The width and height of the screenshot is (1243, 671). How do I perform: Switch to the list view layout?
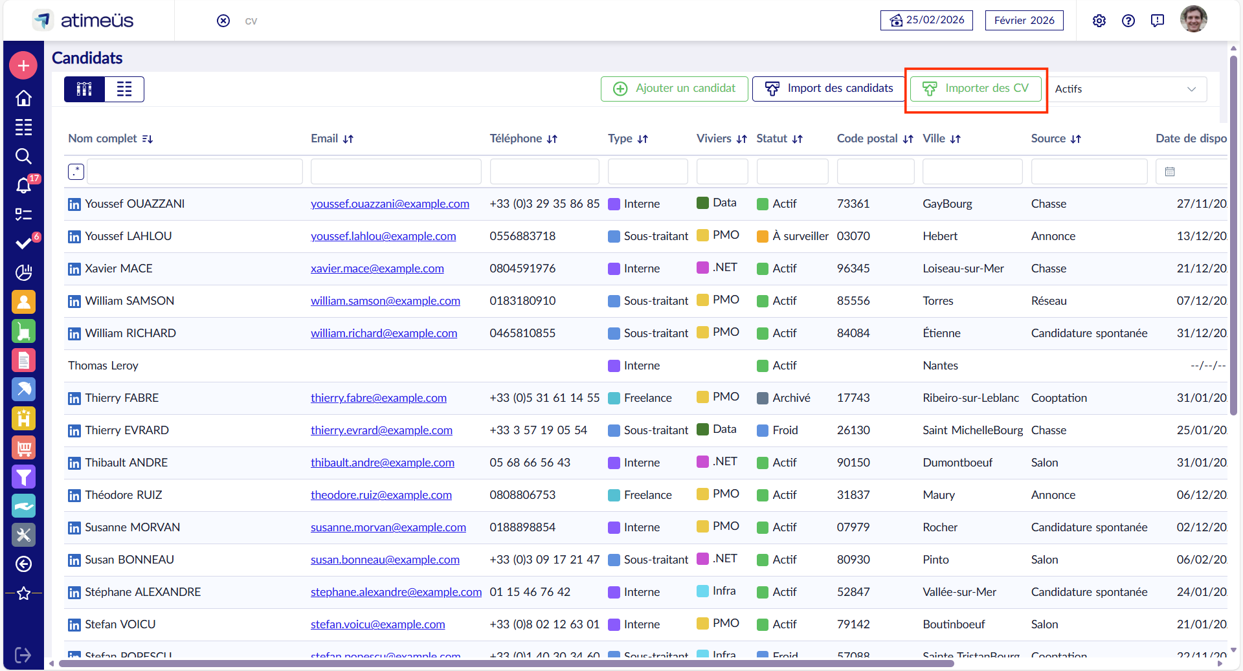[124, 89]
